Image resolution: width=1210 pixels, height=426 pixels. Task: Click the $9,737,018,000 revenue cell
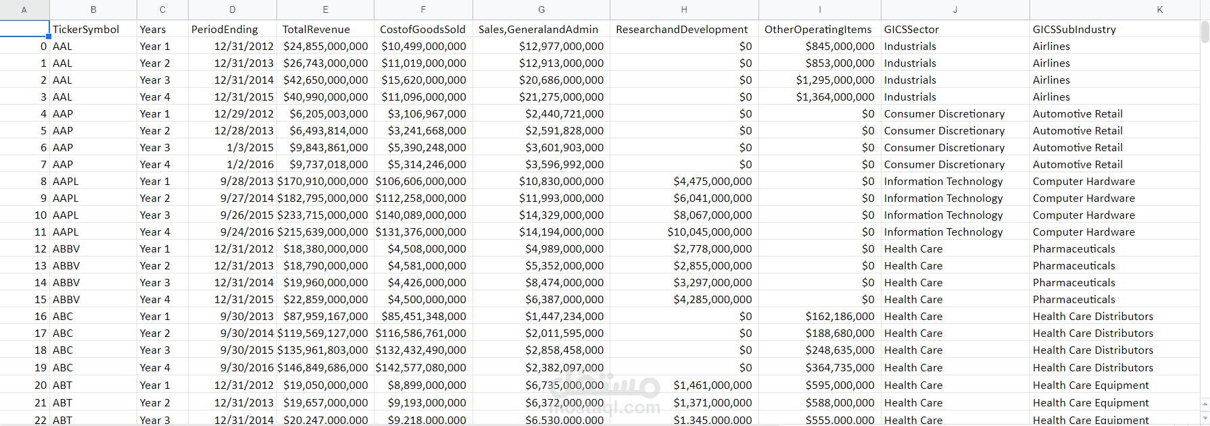coord(325,164)
